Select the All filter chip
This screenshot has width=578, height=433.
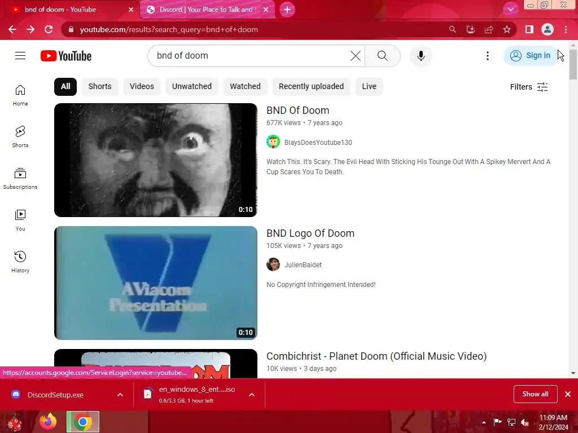point(65,86)
